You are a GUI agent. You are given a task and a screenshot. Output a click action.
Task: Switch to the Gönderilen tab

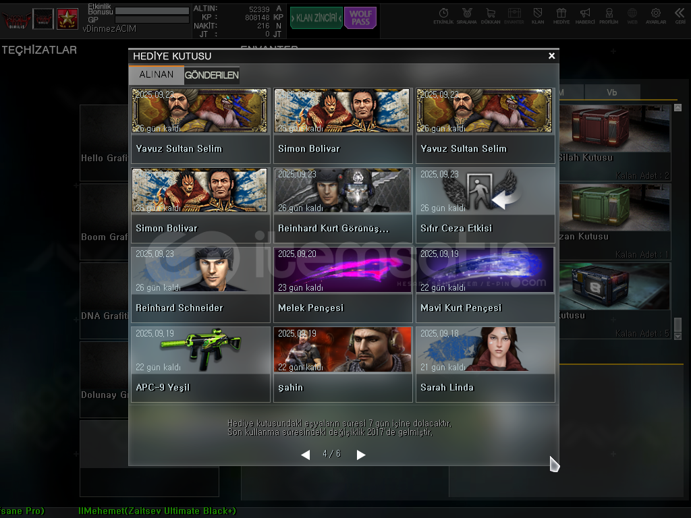click(x=211, y=76)
